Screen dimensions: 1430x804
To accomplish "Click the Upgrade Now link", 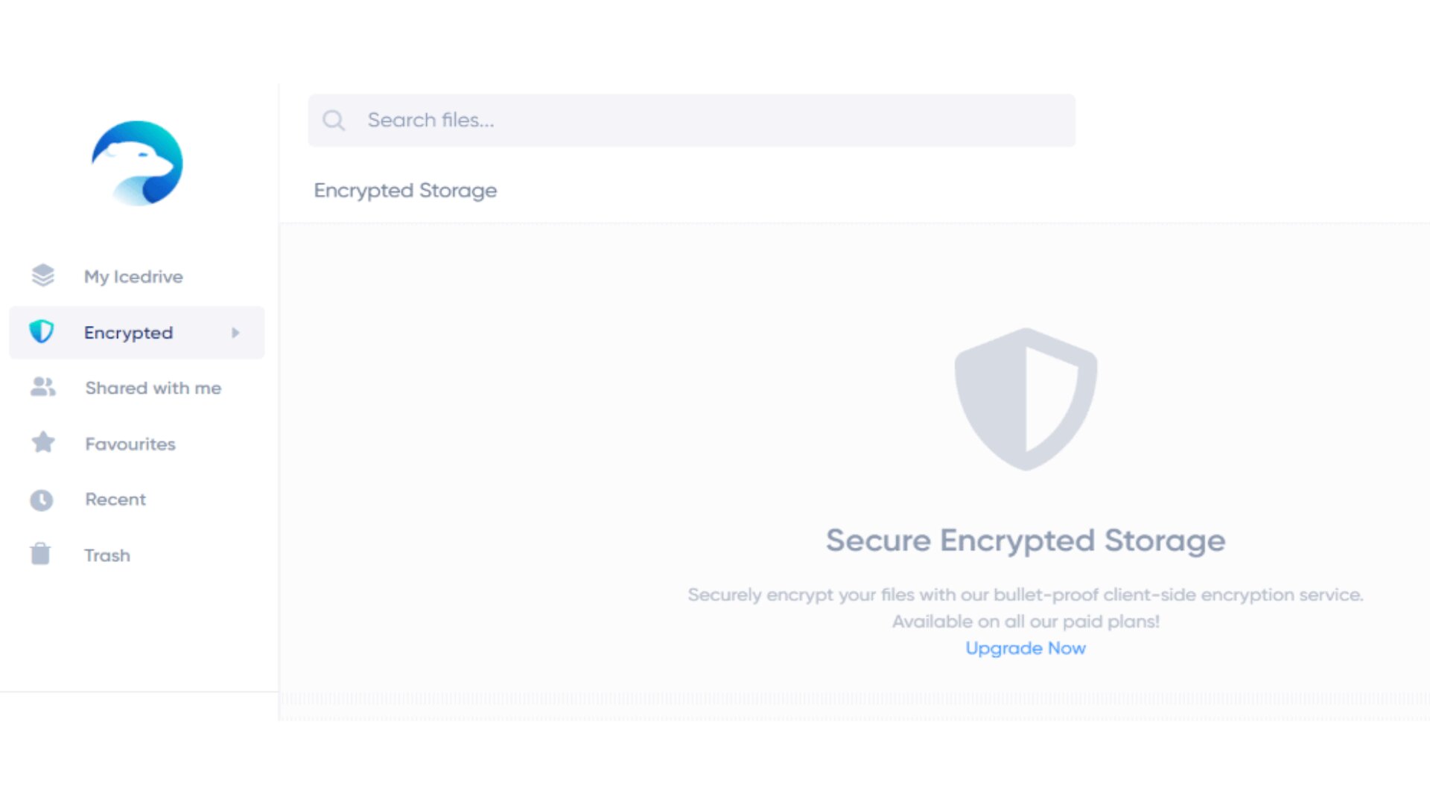I will coord(1026,648).
